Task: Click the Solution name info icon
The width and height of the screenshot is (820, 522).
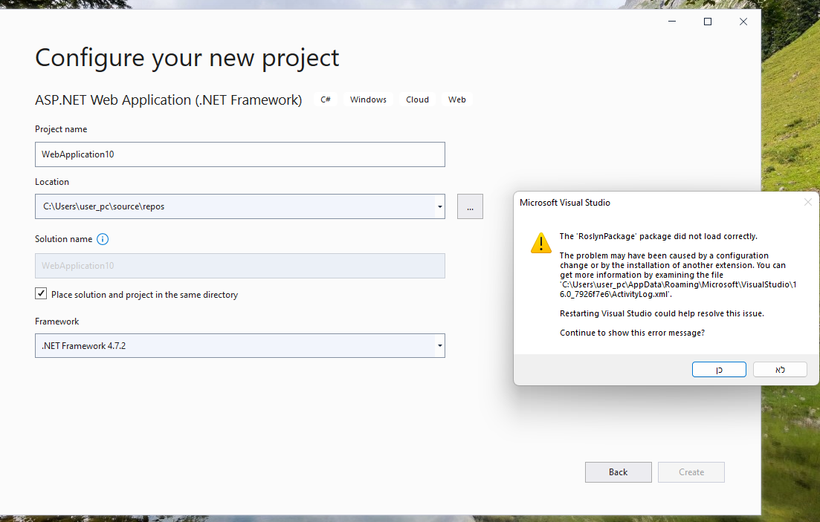Action: coord(103,239)
